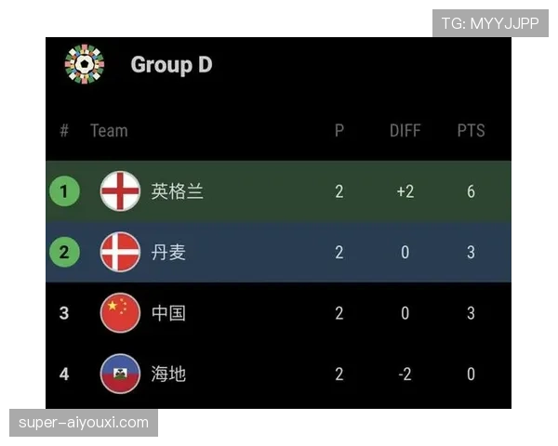
Task: Click the P column header
Action: point(339,130)
